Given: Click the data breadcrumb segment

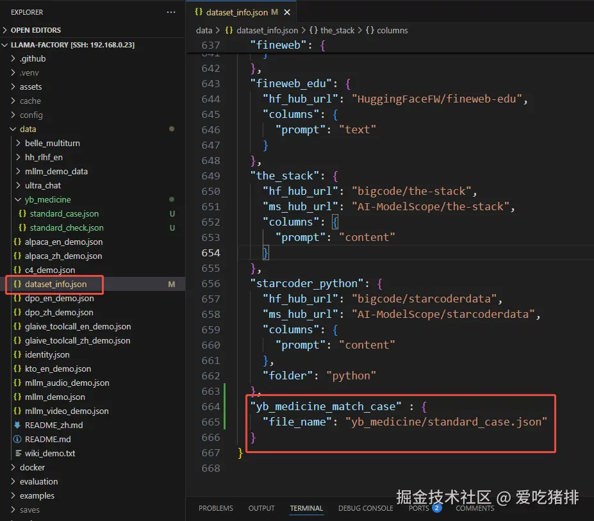Looking at the screenshot, I should point(204,30).
